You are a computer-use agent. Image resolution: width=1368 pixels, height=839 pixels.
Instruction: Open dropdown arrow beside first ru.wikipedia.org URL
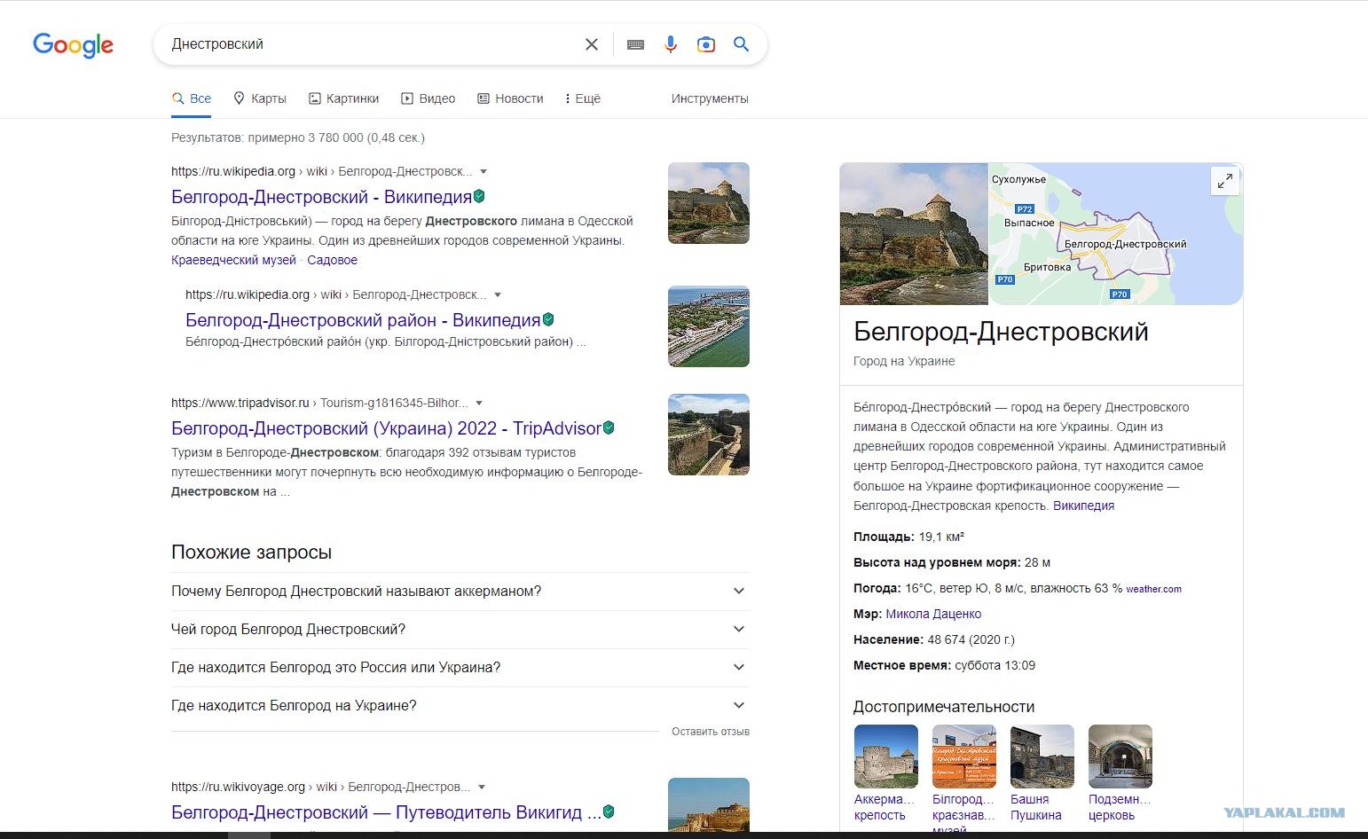click(484, 171)
